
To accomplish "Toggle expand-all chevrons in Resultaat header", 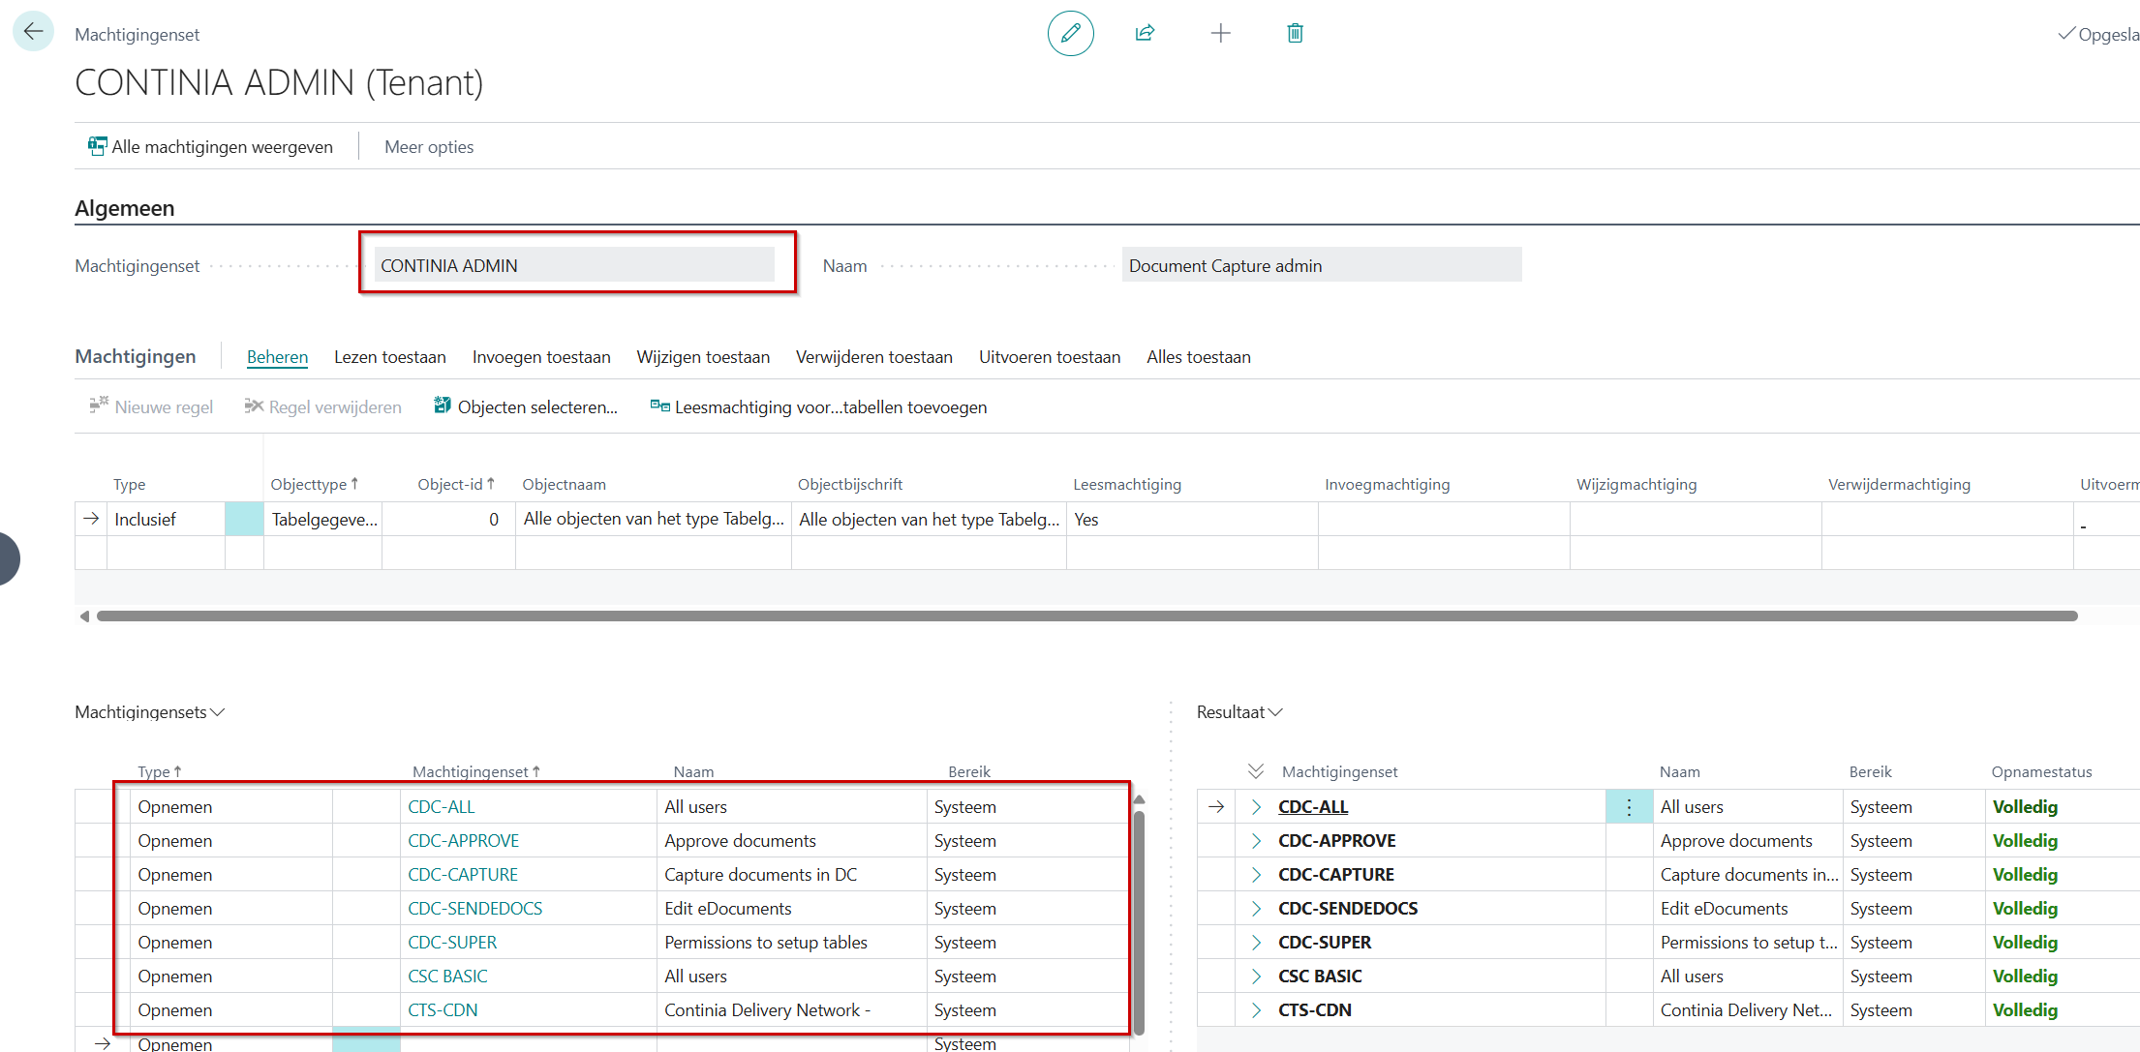I will [x=1256, y=770].
